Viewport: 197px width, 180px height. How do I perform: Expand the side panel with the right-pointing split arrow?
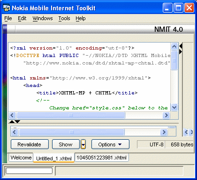click(181, 52)
